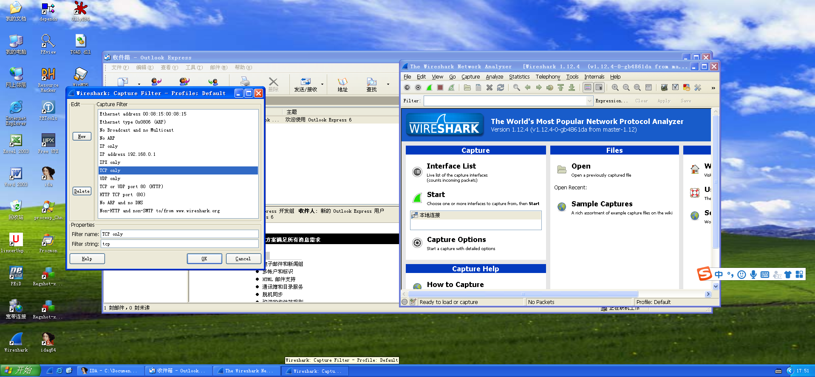
Task: Click the New button in Capture Filter dialog
Action: tap(82, 136)
